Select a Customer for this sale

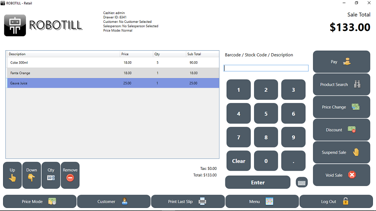point(114,201)
